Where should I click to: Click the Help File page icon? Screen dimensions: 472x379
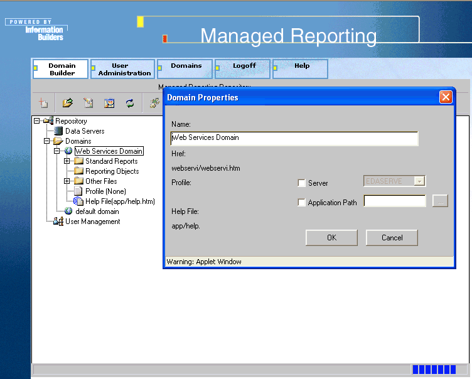tap(78, 201)
